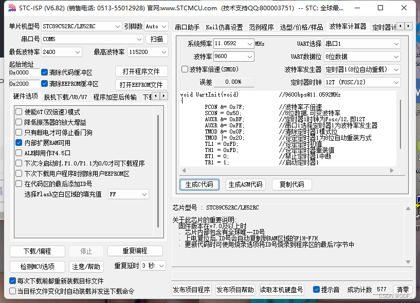Screen dimensions: 420x303
Task: Uncheck 清除代码缓冲区 checkbox
Action: 44,72
